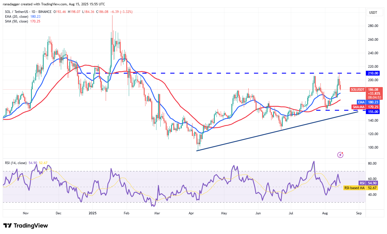Click the Aug label on the time axis

tap(325, 213)
